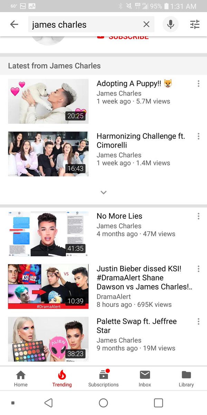
Task: Open the Library tab
Action: pos(186,378)
